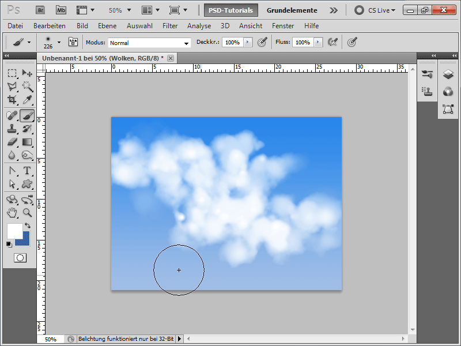
Task: Select the Custom Shape tool
Action: pyautogui.click(x=27, y=184)
